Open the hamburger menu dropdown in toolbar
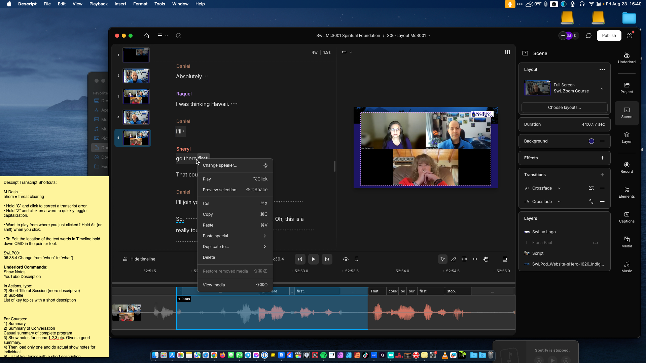The width and height of the screenshot is (646, 363). [163, 36]
